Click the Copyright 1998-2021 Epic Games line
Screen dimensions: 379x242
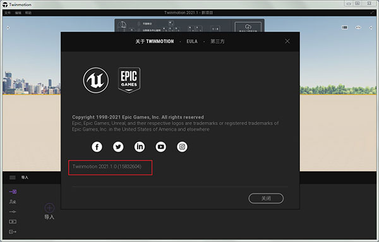pos(138,118)
